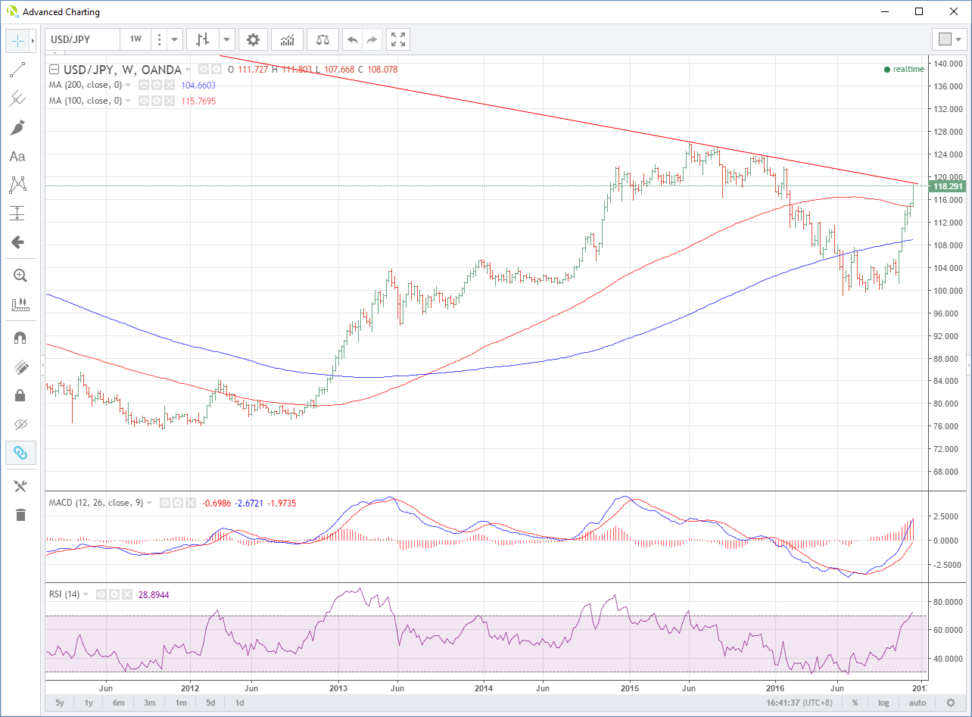Toggle the auto scale button

pos(917,703)
